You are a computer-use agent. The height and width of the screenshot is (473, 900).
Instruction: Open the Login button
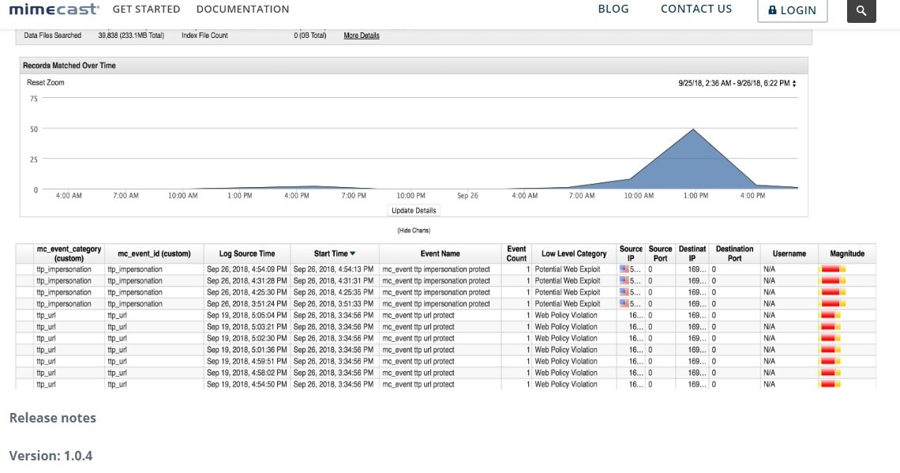pyautogui.click(x=792, y=10)
